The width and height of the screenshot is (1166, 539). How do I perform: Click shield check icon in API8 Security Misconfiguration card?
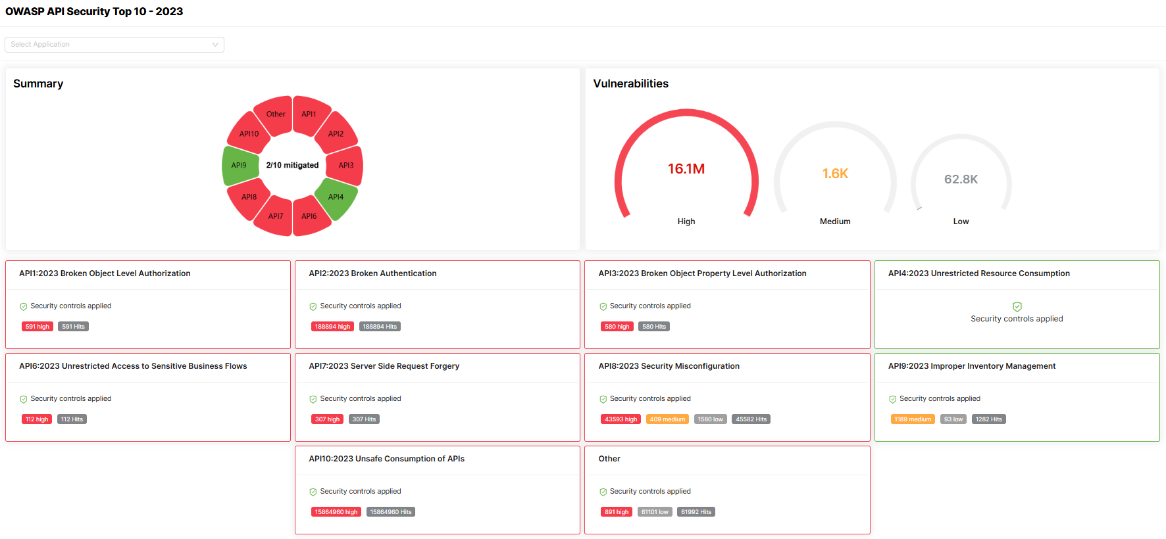(x=603, y=399)
